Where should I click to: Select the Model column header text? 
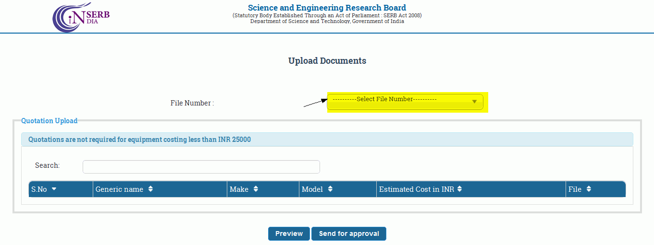pyautogui.click(x=312, y=189)
